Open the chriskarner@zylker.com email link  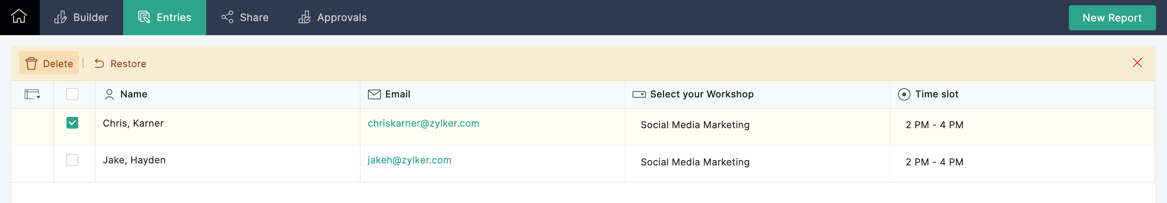tap(423, 123)
